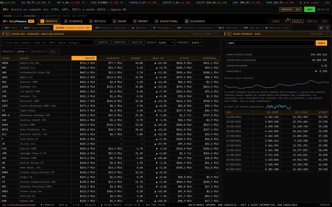Sort the table by the Attività column
332x207 pixels.
(181, 58)
